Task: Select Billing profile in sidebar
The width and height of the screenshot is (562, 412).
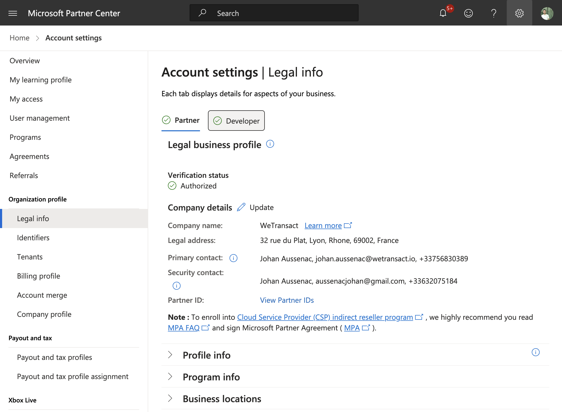Action: (39, 276)
